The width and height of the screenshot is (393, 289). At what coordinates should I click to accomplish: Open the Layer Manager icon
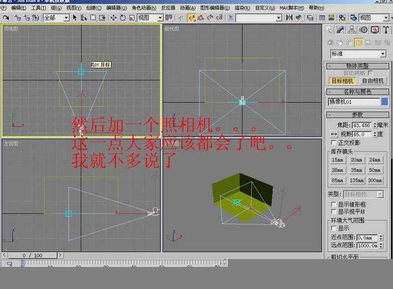pos(310,18)
